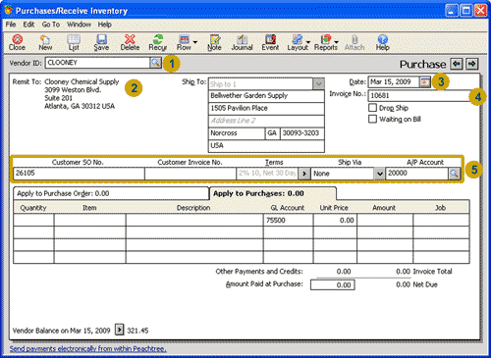Save the purchase with Save icon

(101, 43)
